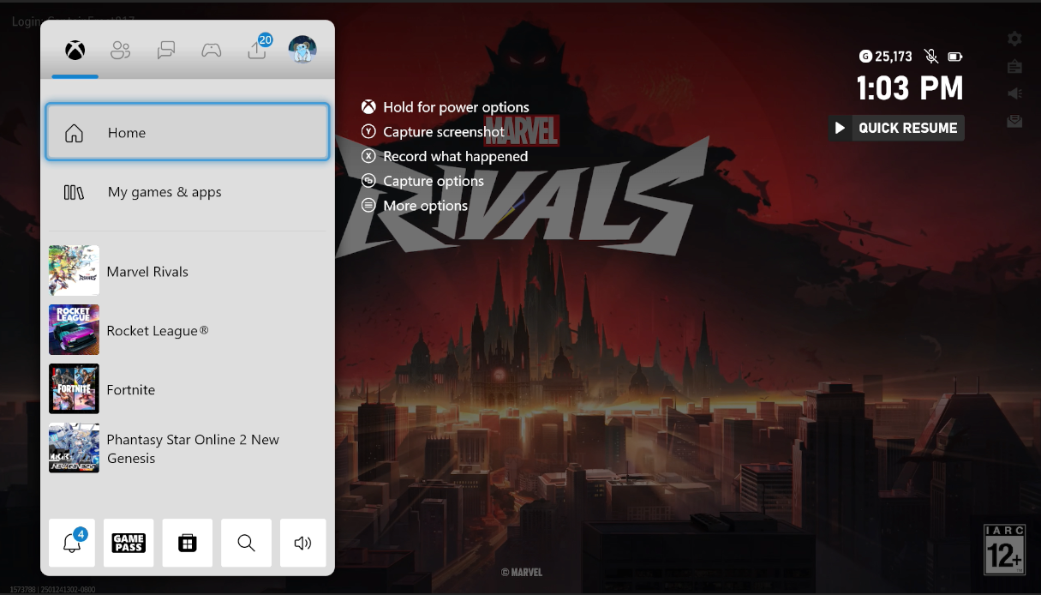Open the Parties & chats controller icon
The image size is (1041, 595).
click(211, 50)
